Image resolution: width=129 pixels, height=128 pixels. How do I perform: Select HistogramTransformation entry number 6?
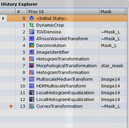pos(63,59)
